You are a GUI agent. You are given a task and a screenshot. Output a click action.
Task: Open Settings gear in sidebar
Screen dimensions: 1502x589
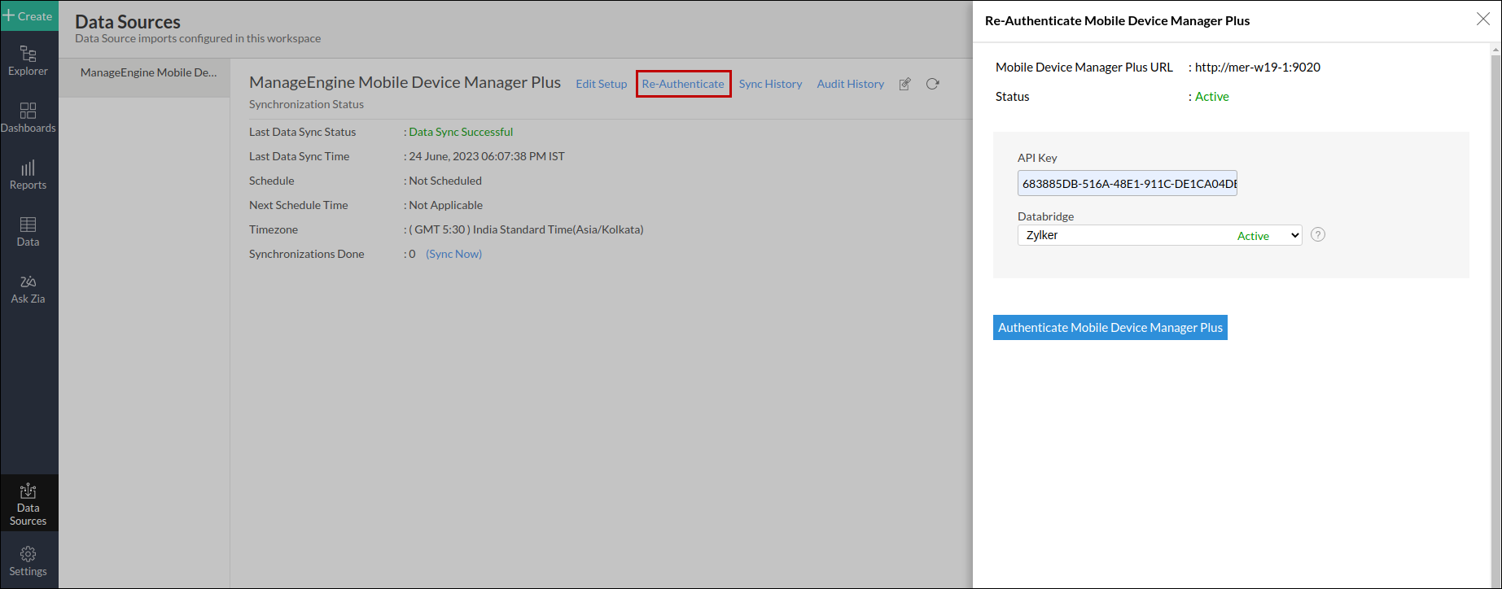(28, 561)
